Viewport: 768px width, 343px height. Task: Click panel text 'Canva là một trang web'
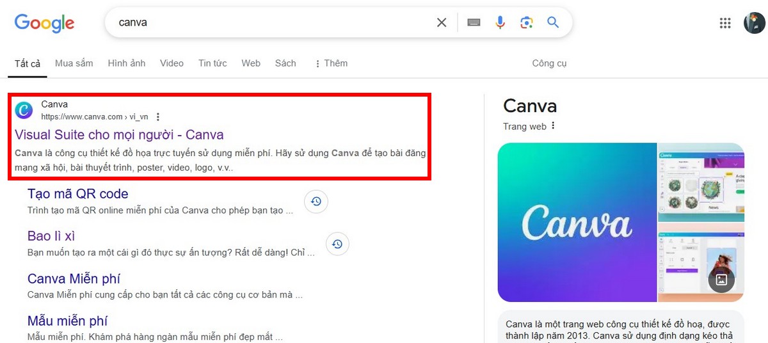tap(620, 330)
